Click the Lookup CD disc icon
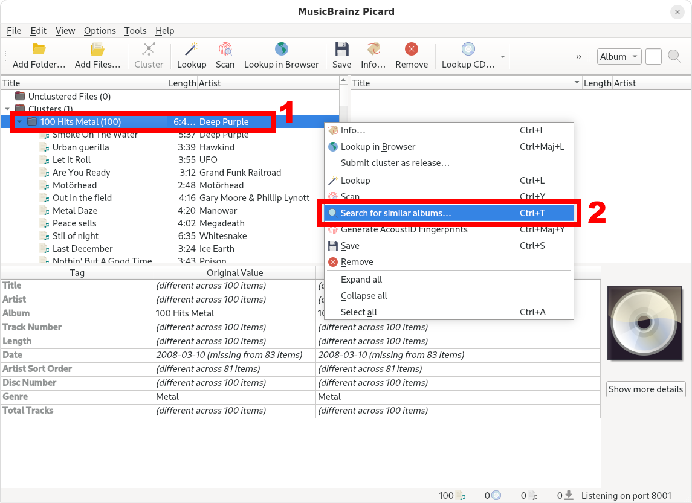This screenshot has height=503, width=692. pos(468,50)
